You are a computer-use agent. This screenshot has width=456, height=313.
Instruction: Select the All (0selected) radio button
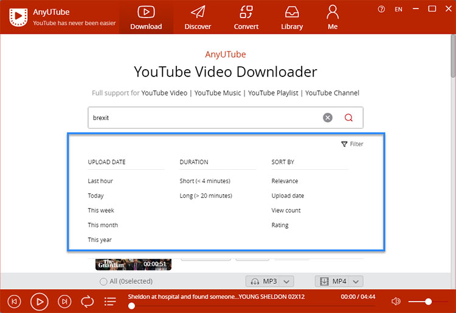tap(103, 281)
